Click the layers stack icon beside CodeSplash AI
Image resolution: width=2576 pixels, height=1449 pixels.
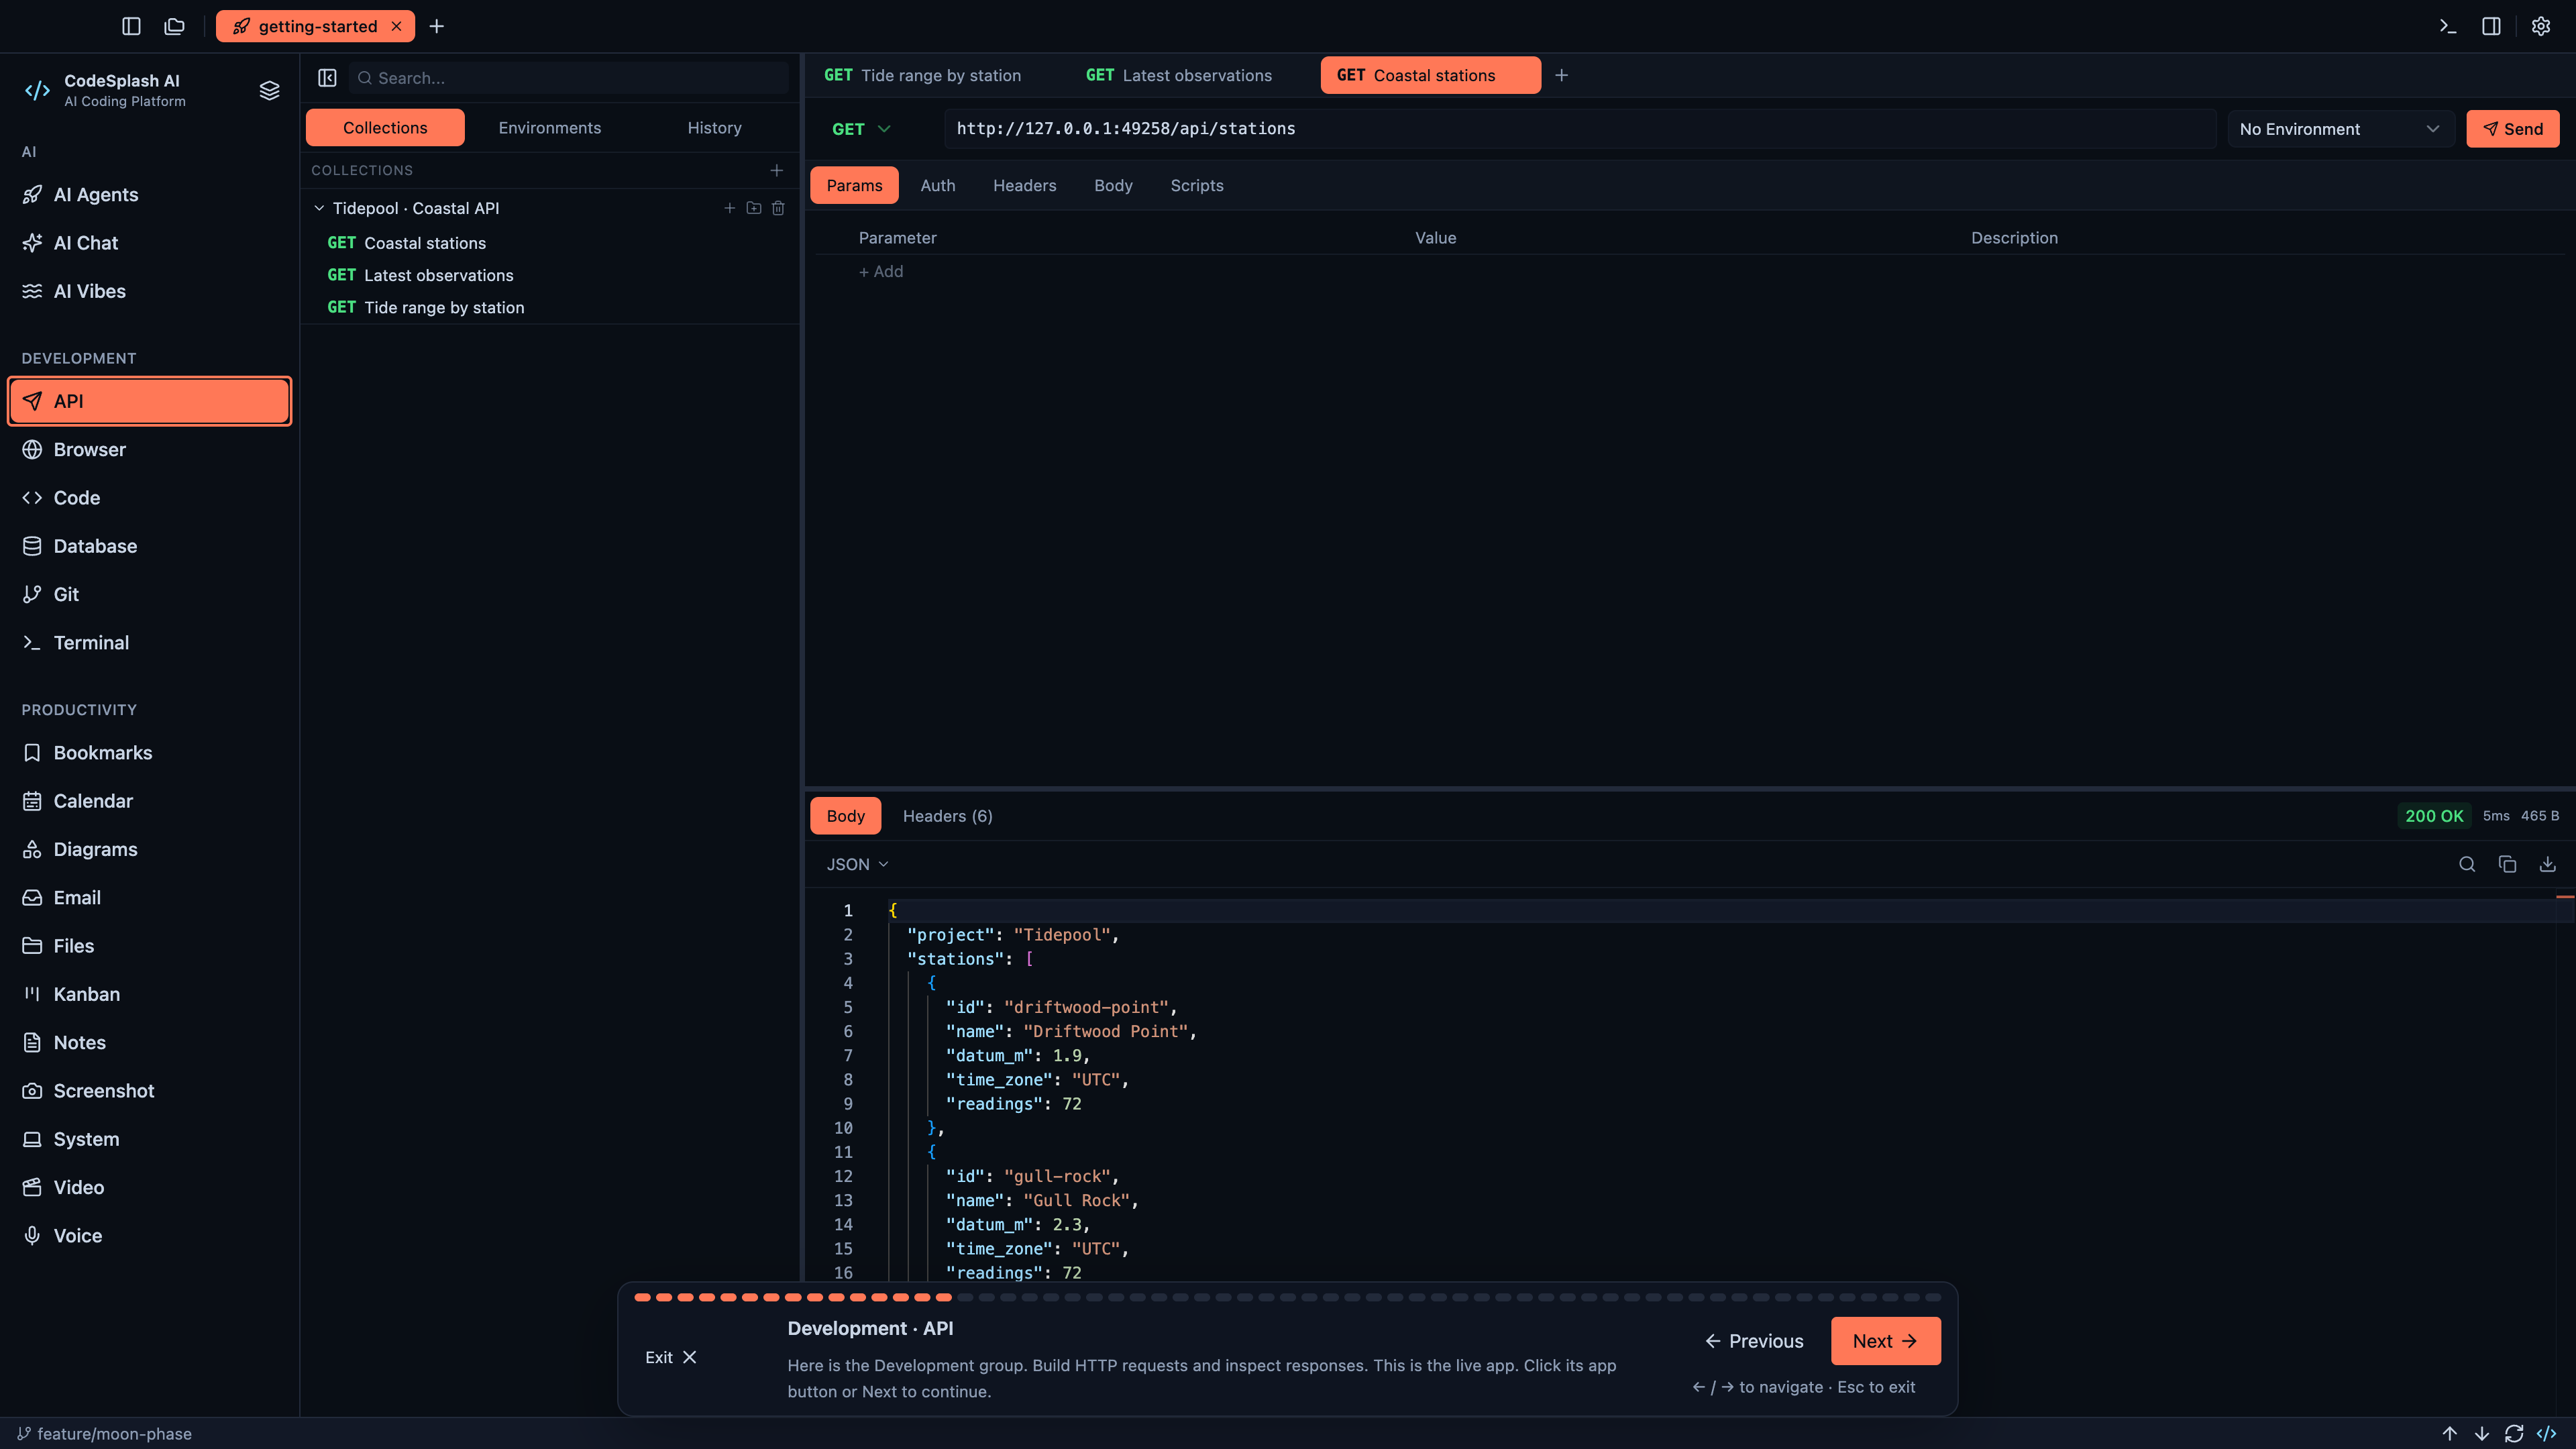click(x=269, y=90)
